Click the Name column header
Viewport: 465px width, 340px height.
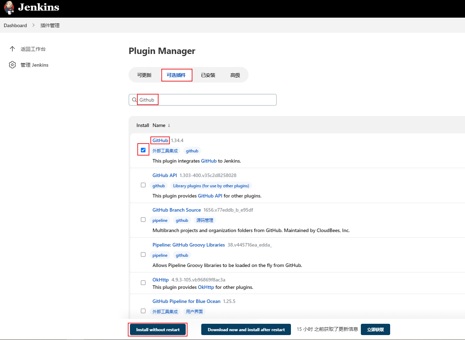click(x=159, y=125)
